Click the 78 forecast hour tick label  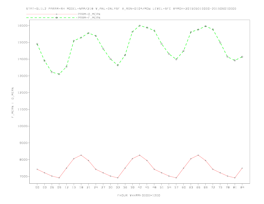[228, 187]
